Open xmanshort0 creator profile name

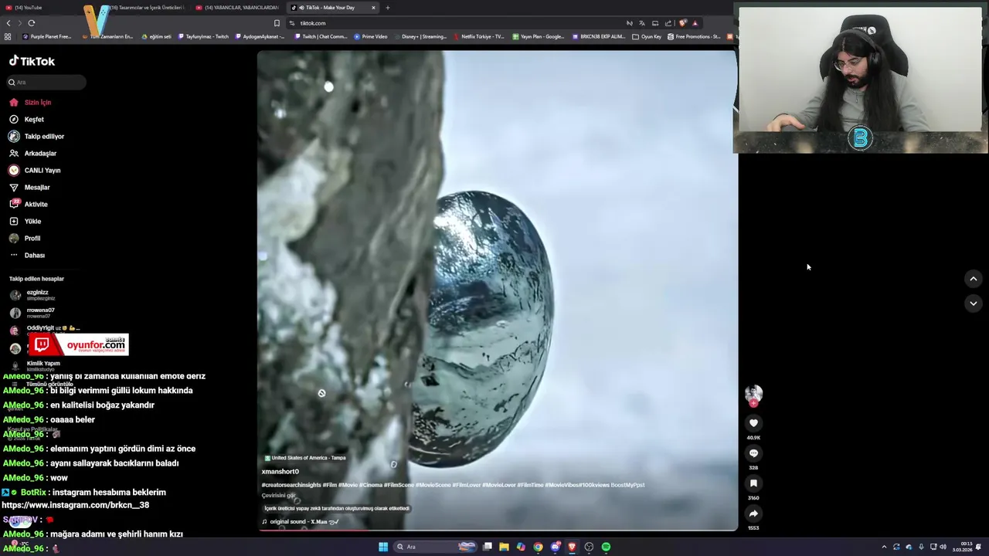[x=280, y=471]
